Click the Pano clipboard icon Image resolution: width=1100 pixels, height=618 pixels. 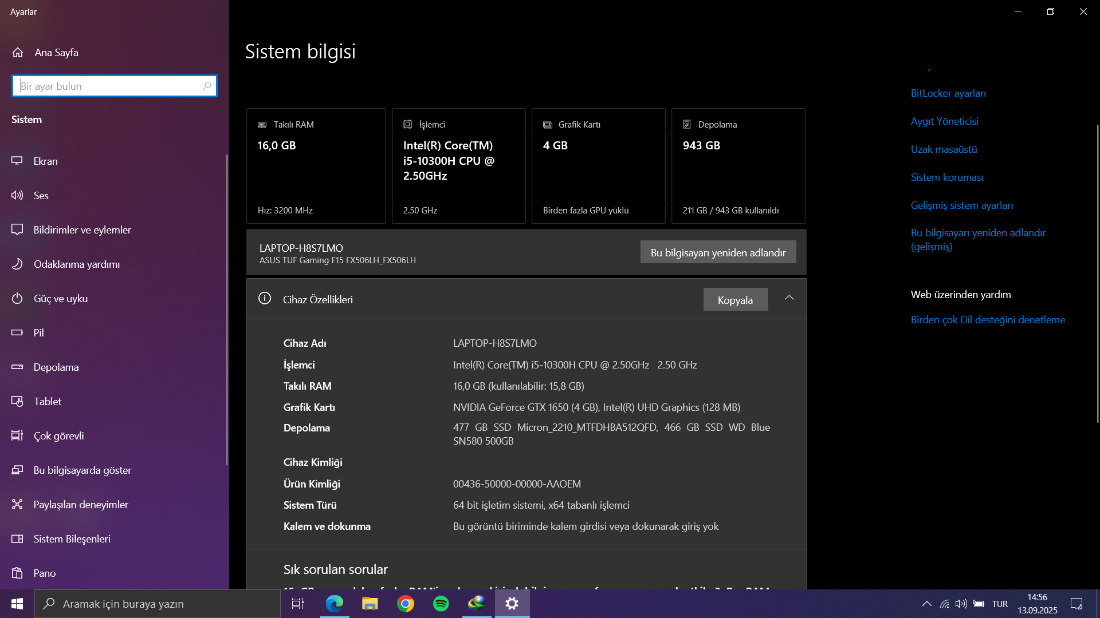[17, 573]
